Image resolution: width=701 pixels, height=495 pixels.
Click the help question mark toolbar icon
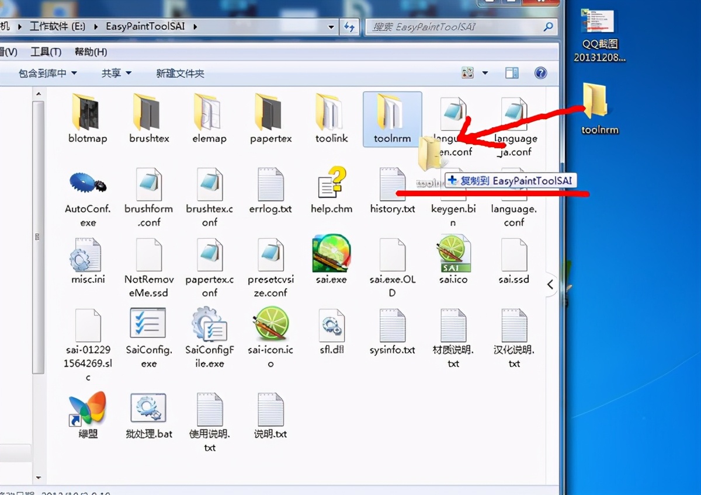(x=540, y=73)
